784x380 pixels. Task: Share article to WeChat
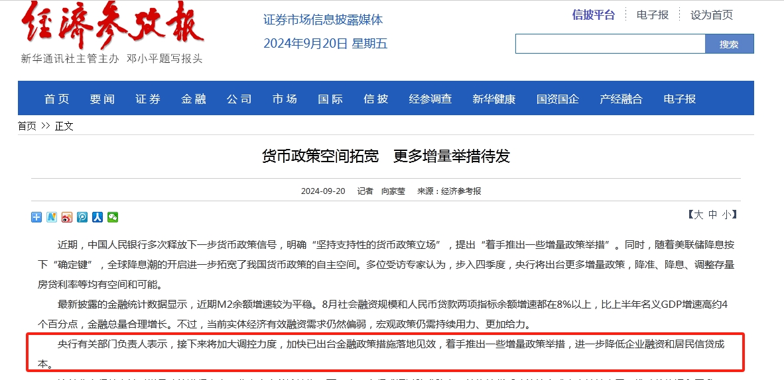coord(113,217)
